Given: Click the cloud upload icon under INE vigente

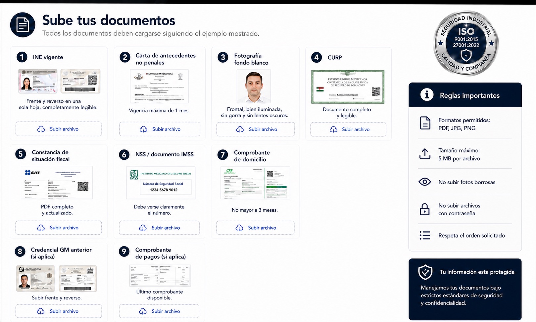Looking at the screenshot, I should [41, 129].
